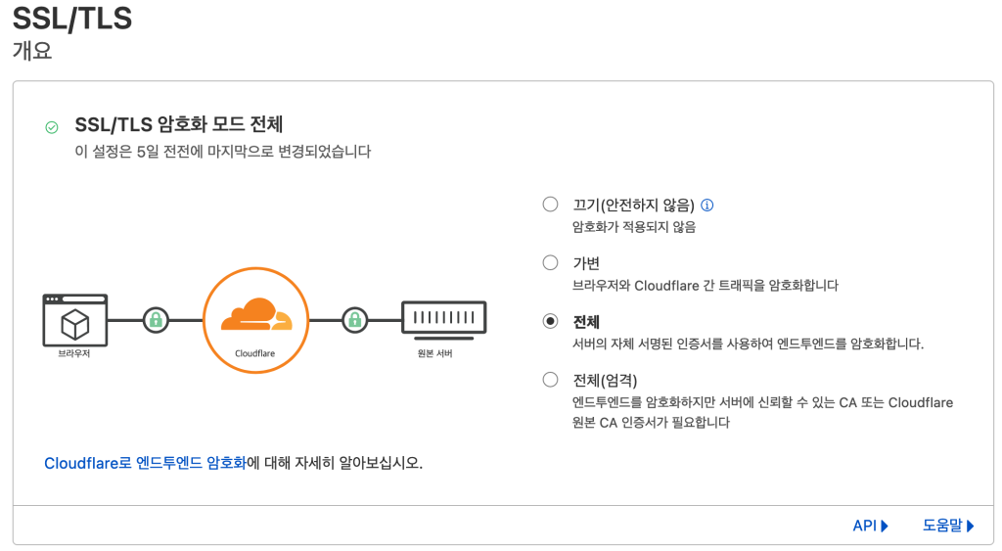
Task: Click the info icon next to 끄기(안전하지 않음)
Action: (x=707, y=206)
